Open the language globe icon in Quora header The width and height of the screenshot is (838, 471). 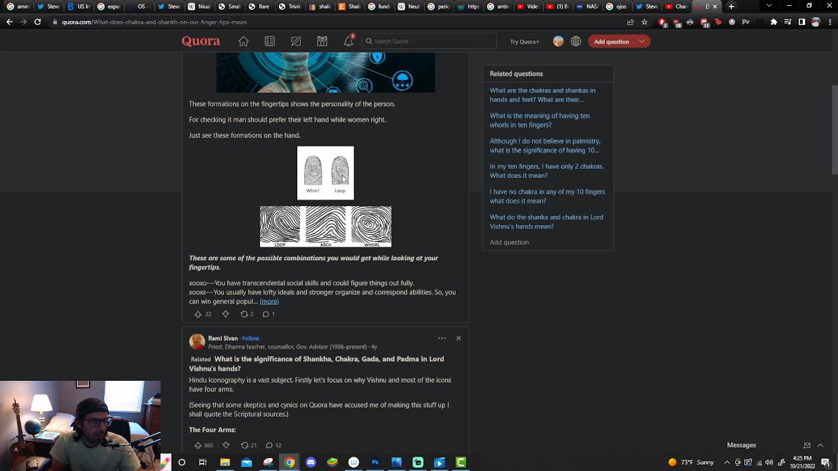tap(576, 41)
